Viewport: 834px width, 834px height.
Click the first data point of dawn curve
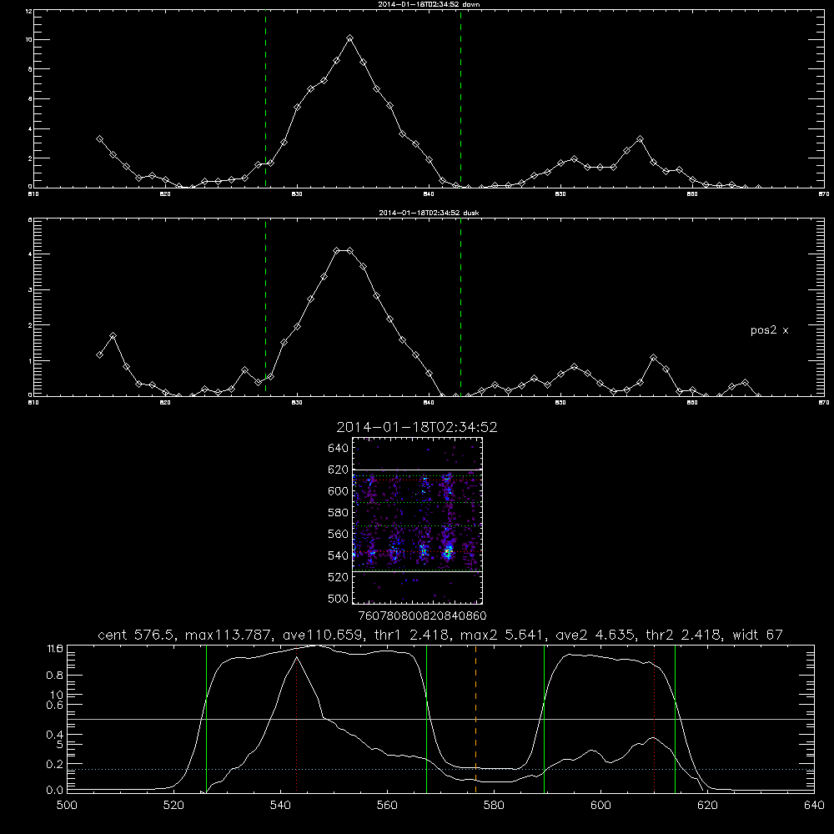coord(99,138)
